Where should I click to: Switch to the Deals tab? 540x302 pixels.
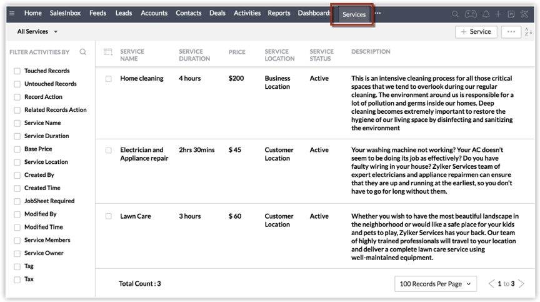pos(217,13)
